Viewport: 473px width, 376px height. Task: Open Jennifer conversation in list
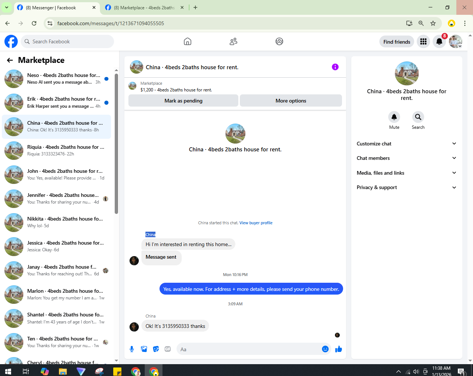57,199
